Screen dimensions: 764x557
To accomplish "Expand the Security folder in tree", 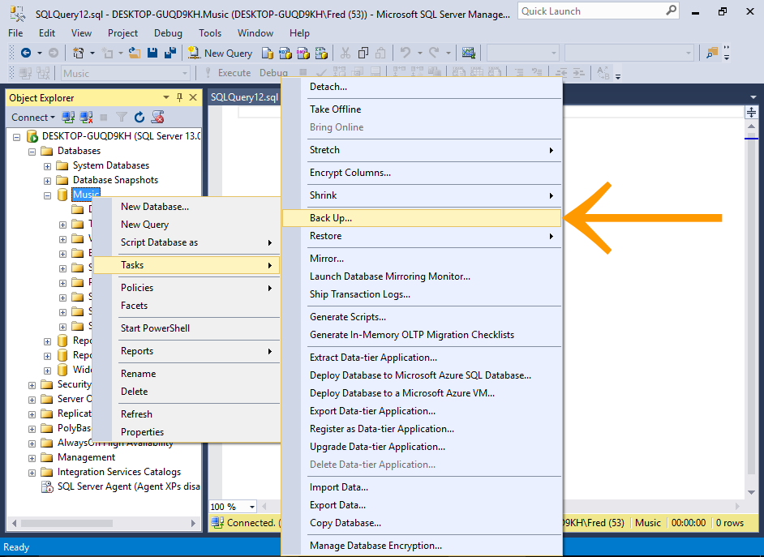I will [32, 384].
